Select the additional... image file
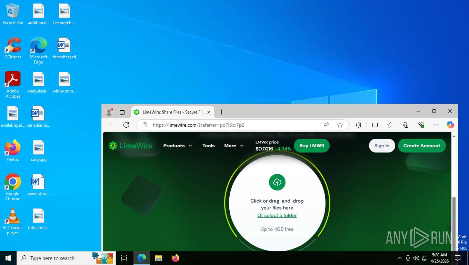 click(x=39, y=14)
